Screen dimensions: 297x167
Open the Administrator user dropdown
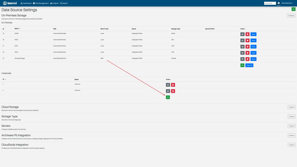click(x=287, y=3)
